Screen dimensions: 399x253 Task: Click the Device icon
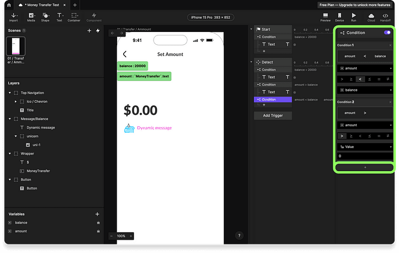(x=340, y=17)
